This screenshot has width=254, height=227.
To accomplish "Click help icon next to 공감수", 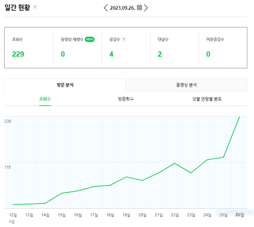I will tap(124, 39).
